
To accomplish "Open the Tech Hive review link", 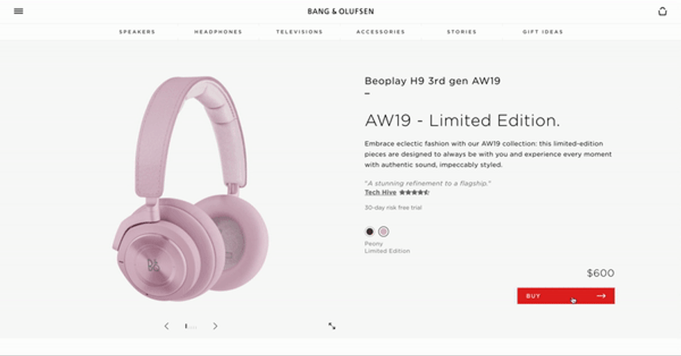I will [381, 193].
